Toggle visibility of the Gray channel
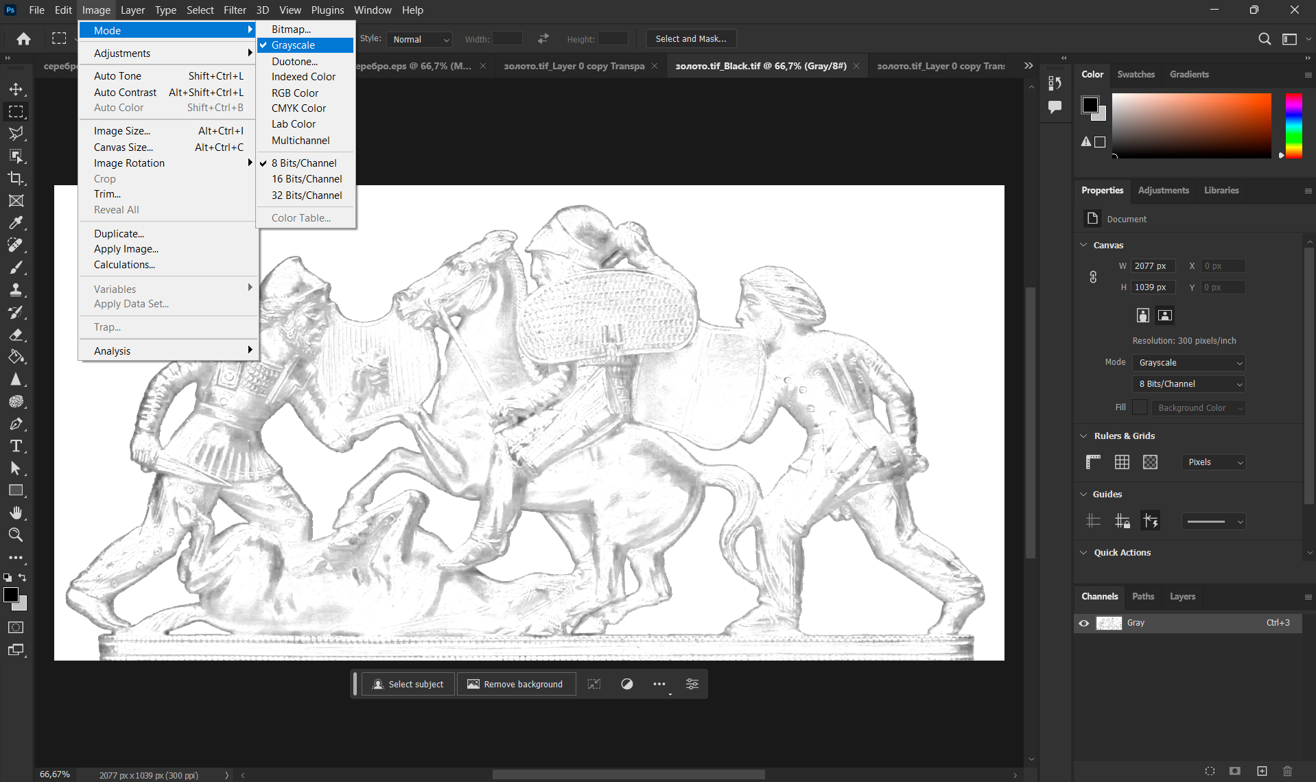Screen dimensions: 1316x782 (x=1084, y=623)
